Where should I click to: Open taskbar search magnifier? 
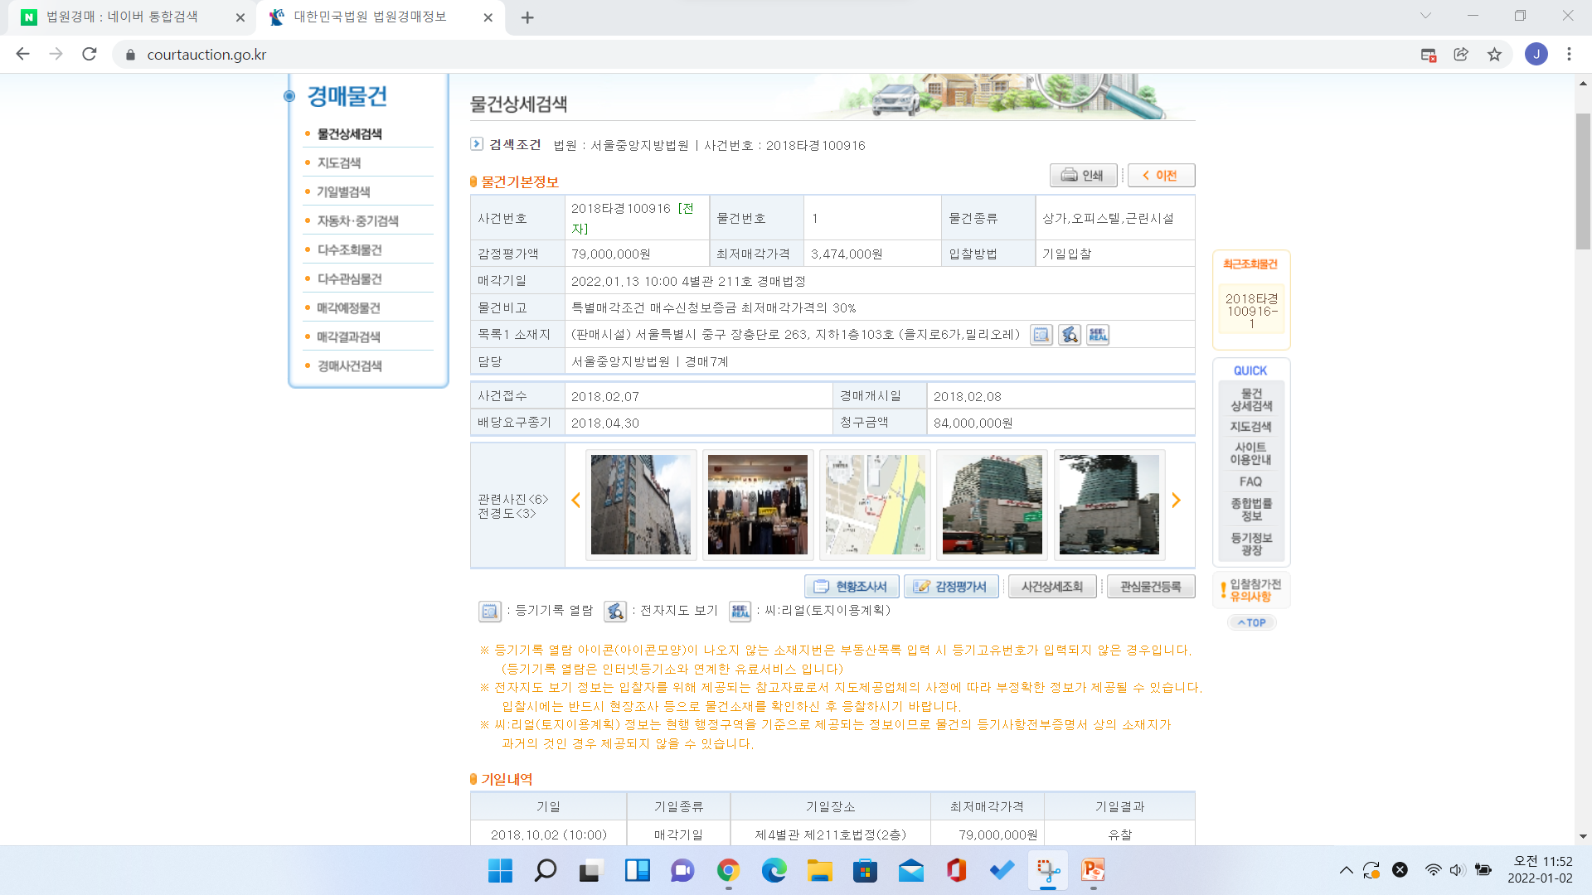[x=545, y=870]
